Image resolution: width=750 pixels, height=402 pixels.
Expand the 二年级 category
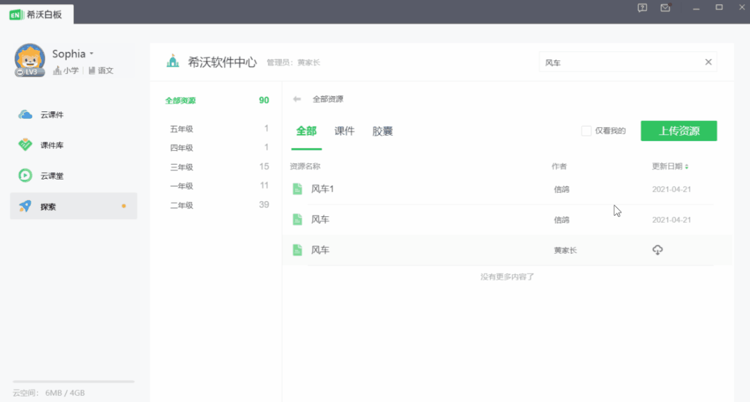coord(182,205)
